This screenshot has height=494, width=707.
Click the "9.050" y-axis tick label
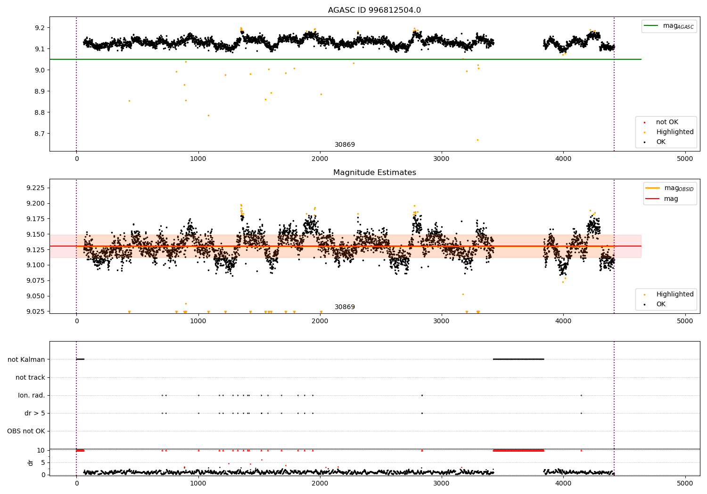coord(36,296)
